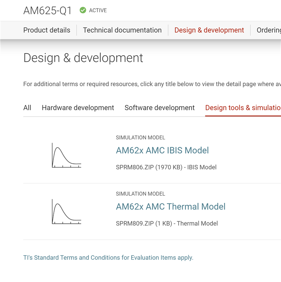281x282 pixels.
Task: Open the Product details tab
Action: click(47, 30)
